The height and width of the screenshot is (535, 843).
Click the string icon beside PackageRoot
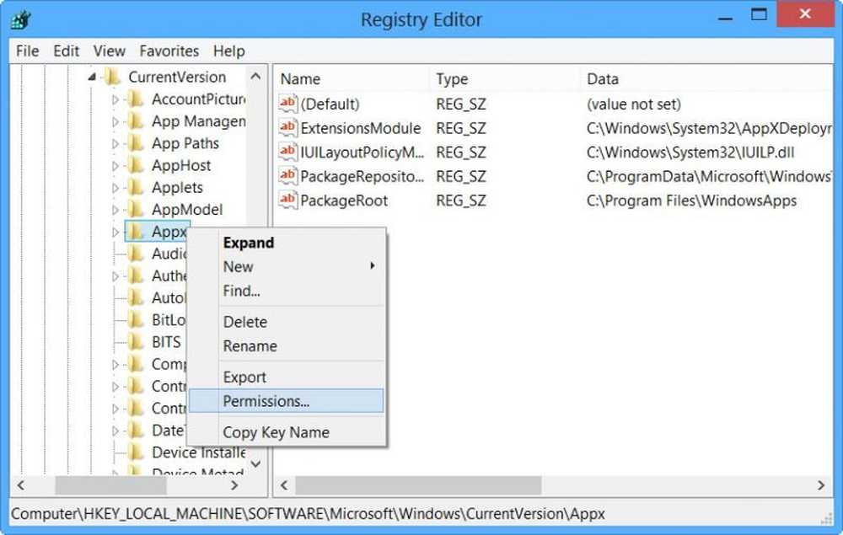tap(288, 201)
